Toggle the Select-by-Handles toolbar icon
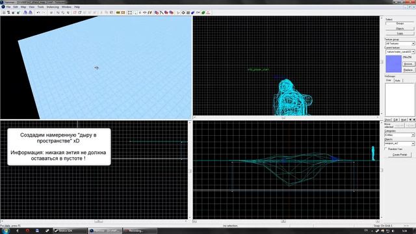Screen dimensions: 416x234 coord(130,12)
